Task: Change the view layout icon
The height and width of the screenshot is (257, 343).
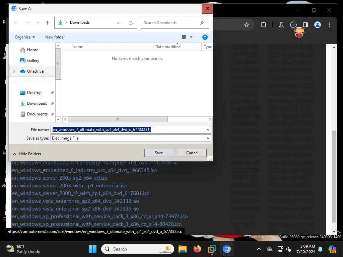Action: click(184, 37)
